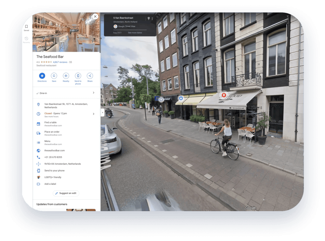Image resolution: width=325 pixels, height=241 pixels.
Task: Expand opening hours next to Closed
Action: [x=94, y=114]
